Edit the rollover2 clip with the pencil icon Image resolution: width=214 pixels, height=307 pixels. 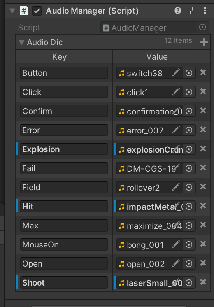pos(176,187)
